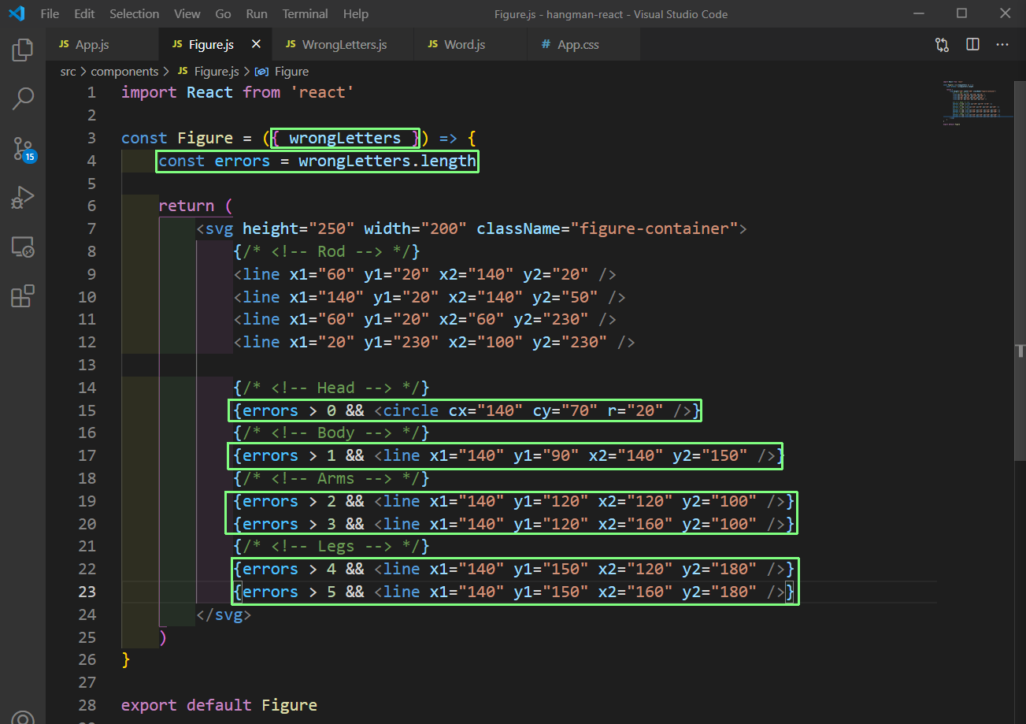Screen dimensions: 1026x724
Task: Click 'circle' tag on line 15
Action: pyautogui.click(x=411, y=410)
